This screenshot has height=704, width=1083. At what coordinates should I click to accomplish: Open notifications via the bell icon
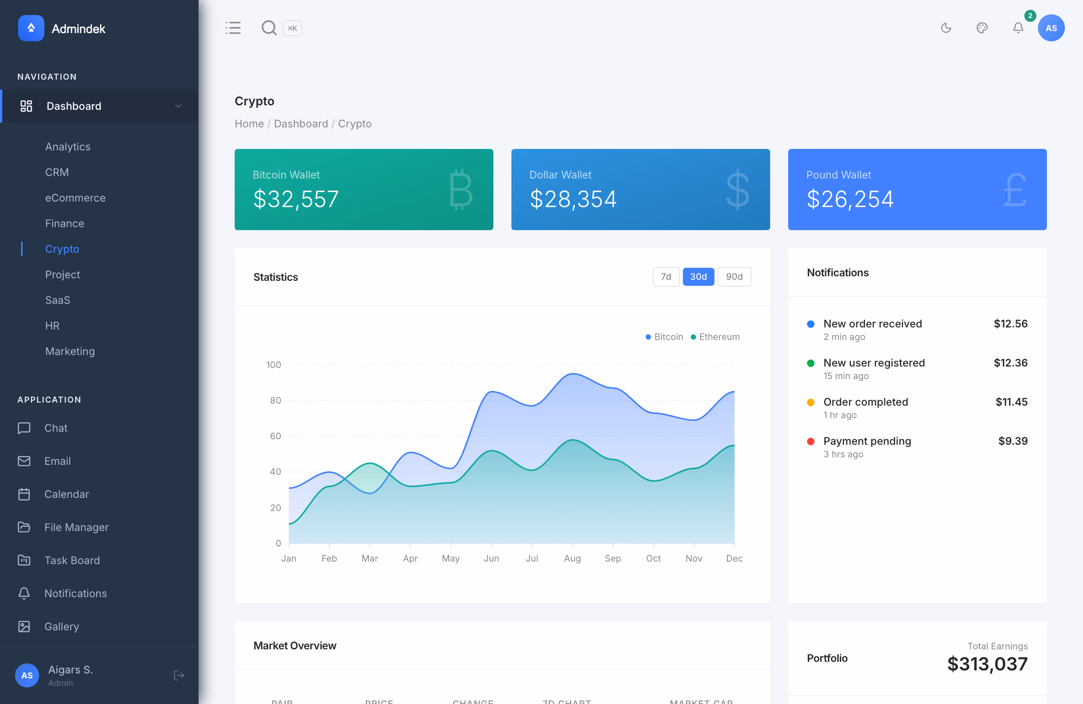(x=1018, y=28)
